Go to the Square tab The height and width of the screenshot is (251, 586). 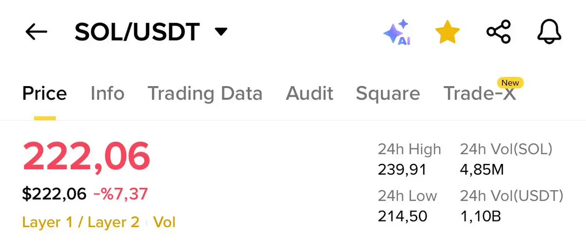coord(388,93)
